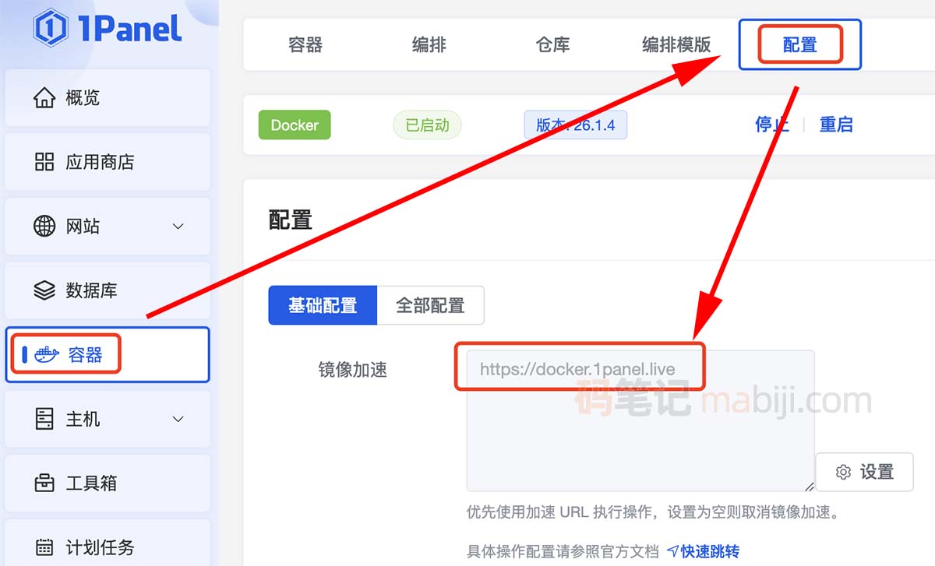Switch to the 编排 tab

[x=429, y=44]
